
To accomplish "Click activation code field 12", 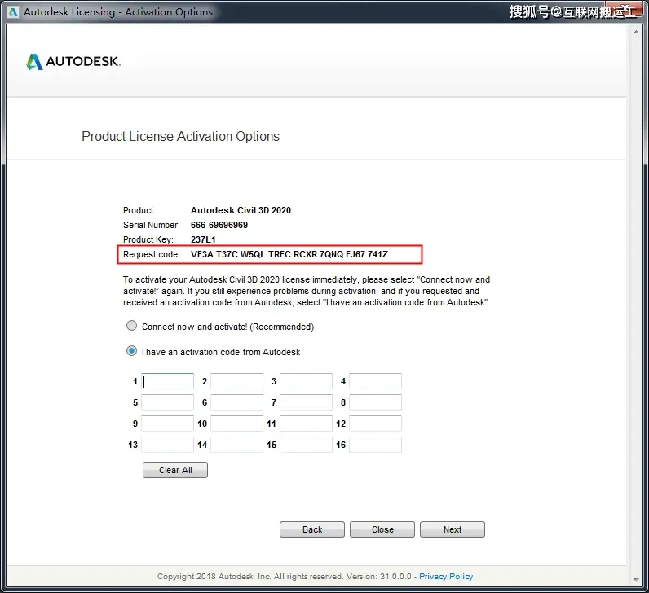I will [x=375, y=424].
